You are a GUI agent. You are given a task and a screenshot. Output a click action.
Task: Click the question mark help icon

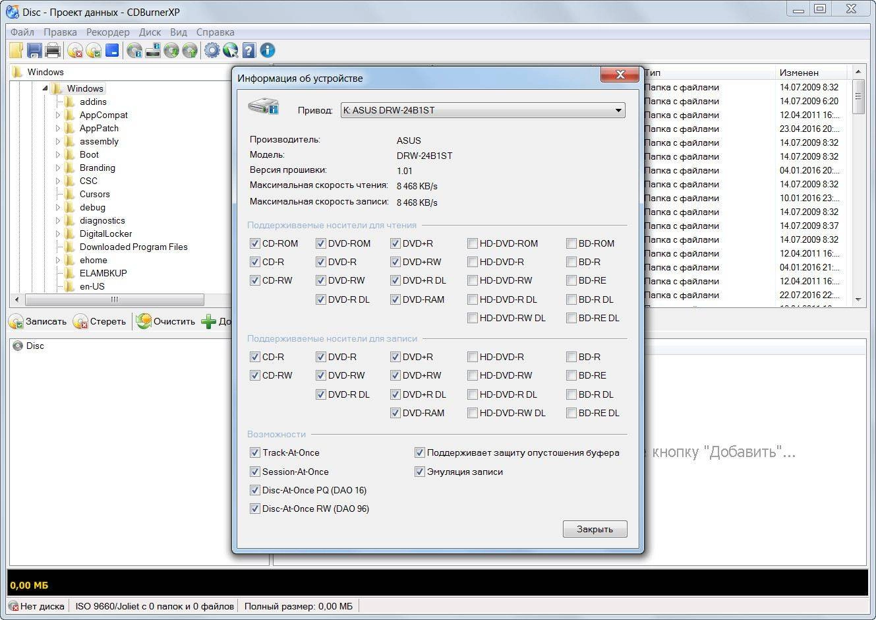tap(248, 50)
